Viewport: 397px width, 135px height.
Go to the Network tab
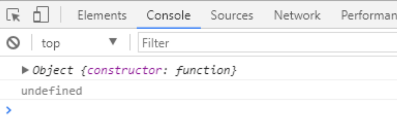click(297, 15)
